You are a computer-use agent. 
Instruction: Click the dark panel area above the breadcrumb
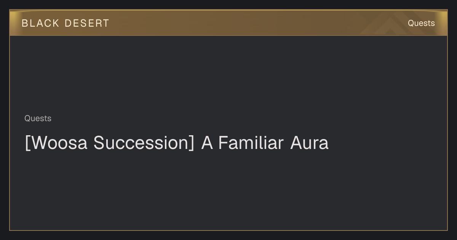click(228, 74)
